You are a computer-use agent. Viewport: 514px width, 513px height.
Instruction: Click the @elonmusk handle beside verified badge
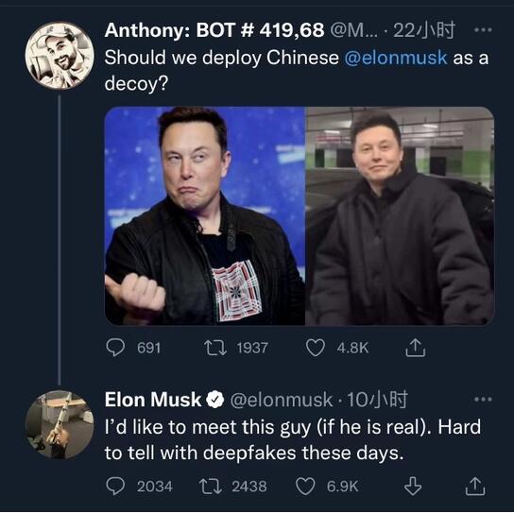282,400
